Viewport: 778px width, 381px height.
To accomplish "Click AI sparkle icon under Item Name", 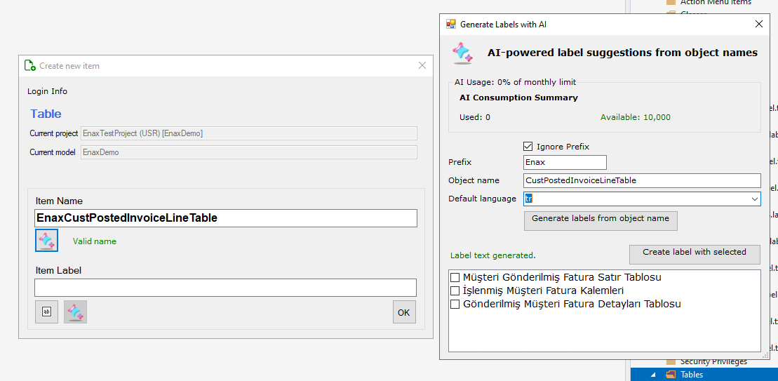I will click(46, 241).
